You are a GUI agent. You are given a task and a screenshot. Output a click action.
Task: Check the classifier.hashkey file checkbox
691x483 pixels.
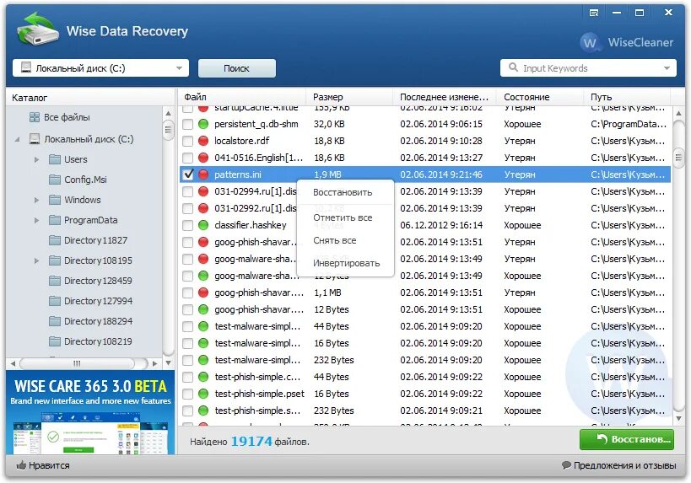click(188, 225)
